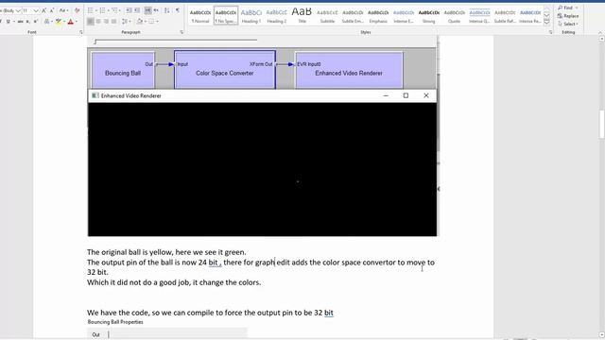Image resolution: width=605 pixels, height=340 pixels.
Task: Click the Borders icon
Action: pos(151,21)
